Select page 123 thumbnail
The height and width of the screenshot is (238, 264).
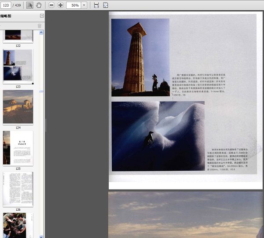(18, 66)
